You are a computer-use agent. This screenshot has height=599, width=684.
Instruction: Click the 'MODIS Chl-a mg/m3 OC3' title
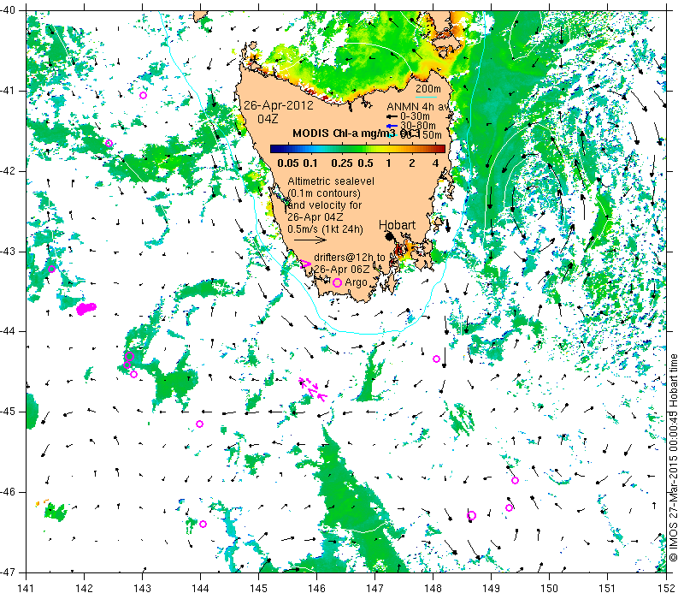(x=356, y=133)
